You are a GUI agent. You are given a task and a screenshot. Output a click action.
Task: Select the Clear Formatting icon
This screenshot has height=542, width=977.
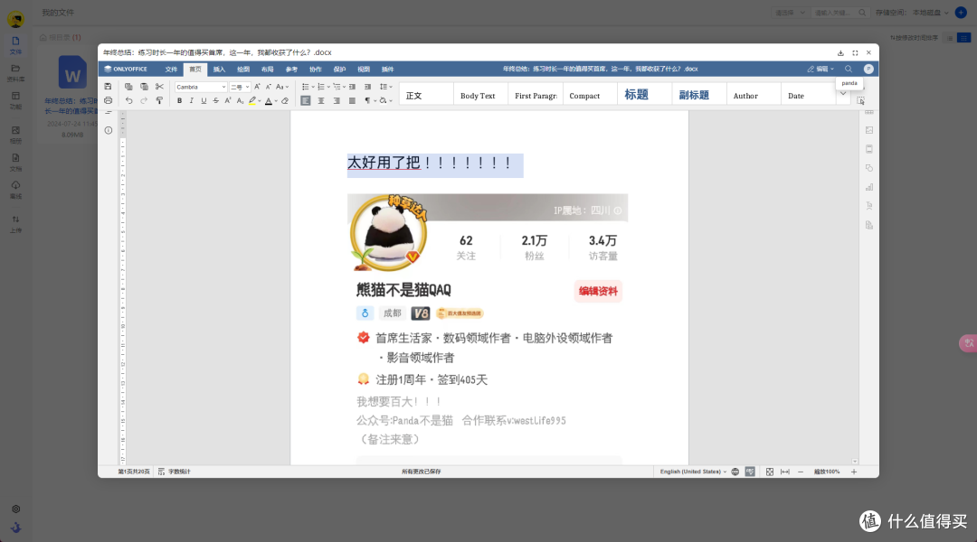285,100
